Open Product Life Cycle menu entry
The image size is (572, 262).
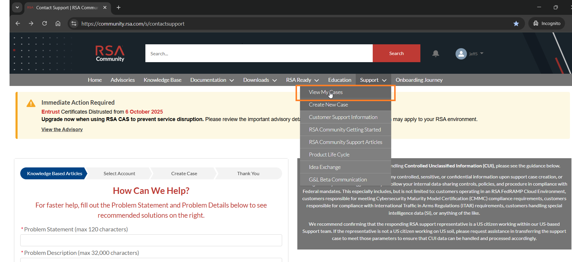pyautogui.click(x=329, y=155)
